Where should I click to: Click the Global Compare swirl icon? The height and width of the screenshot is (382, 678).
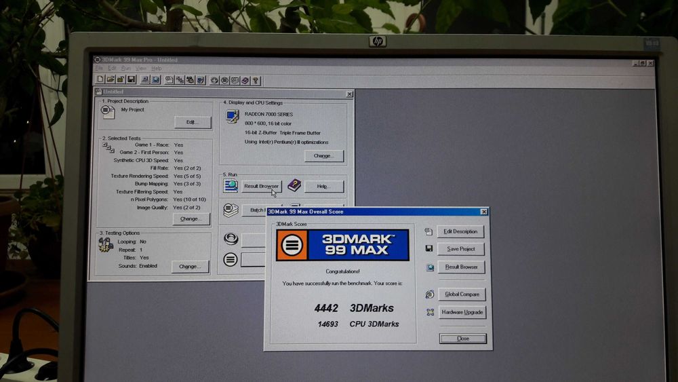(430, 294)
